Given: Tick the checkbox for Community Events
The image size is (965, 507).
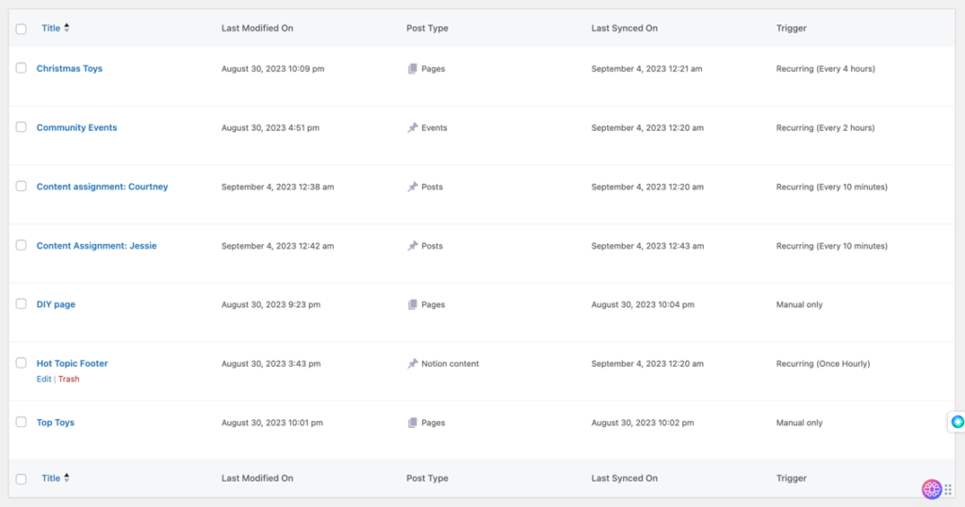Looking at the screenshot, I should click(21, 127).
